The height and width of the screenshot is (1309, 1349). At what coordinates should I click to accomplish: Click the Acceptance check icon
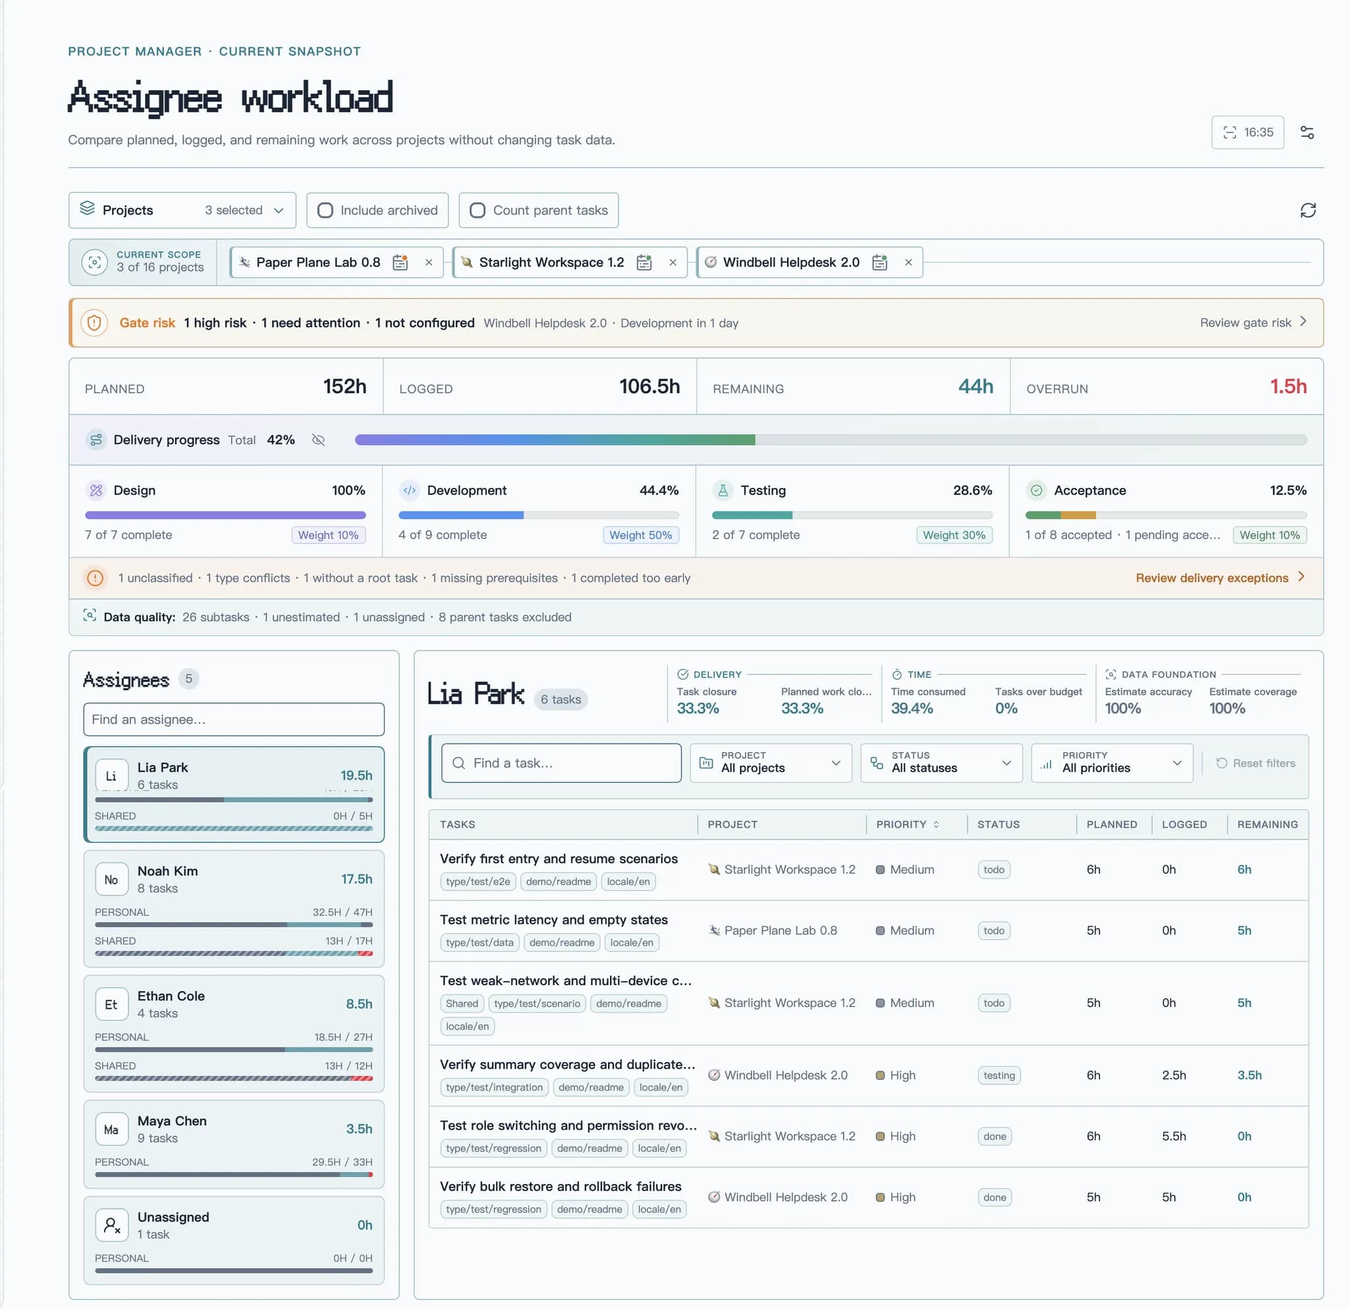tap(1036, 490)
